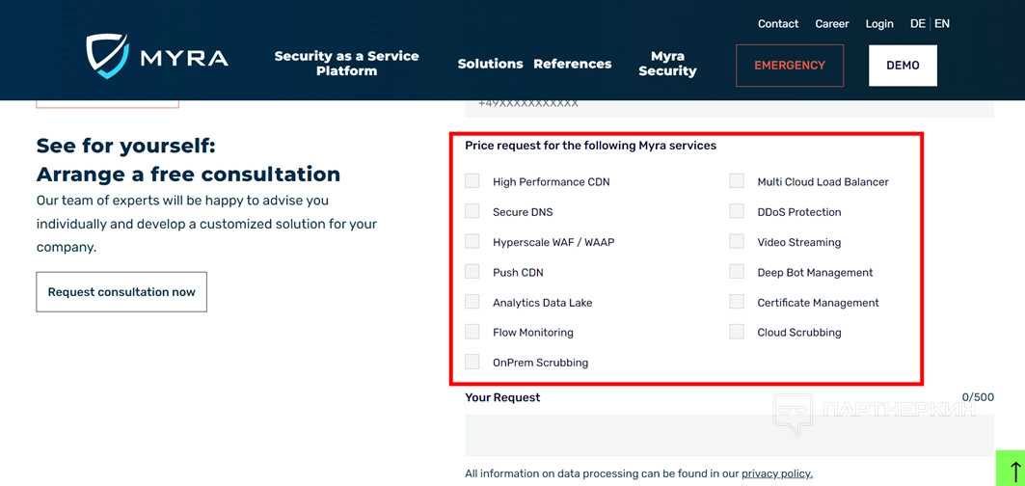Click the green scroll-to-top arrow

click(1012, 471)
